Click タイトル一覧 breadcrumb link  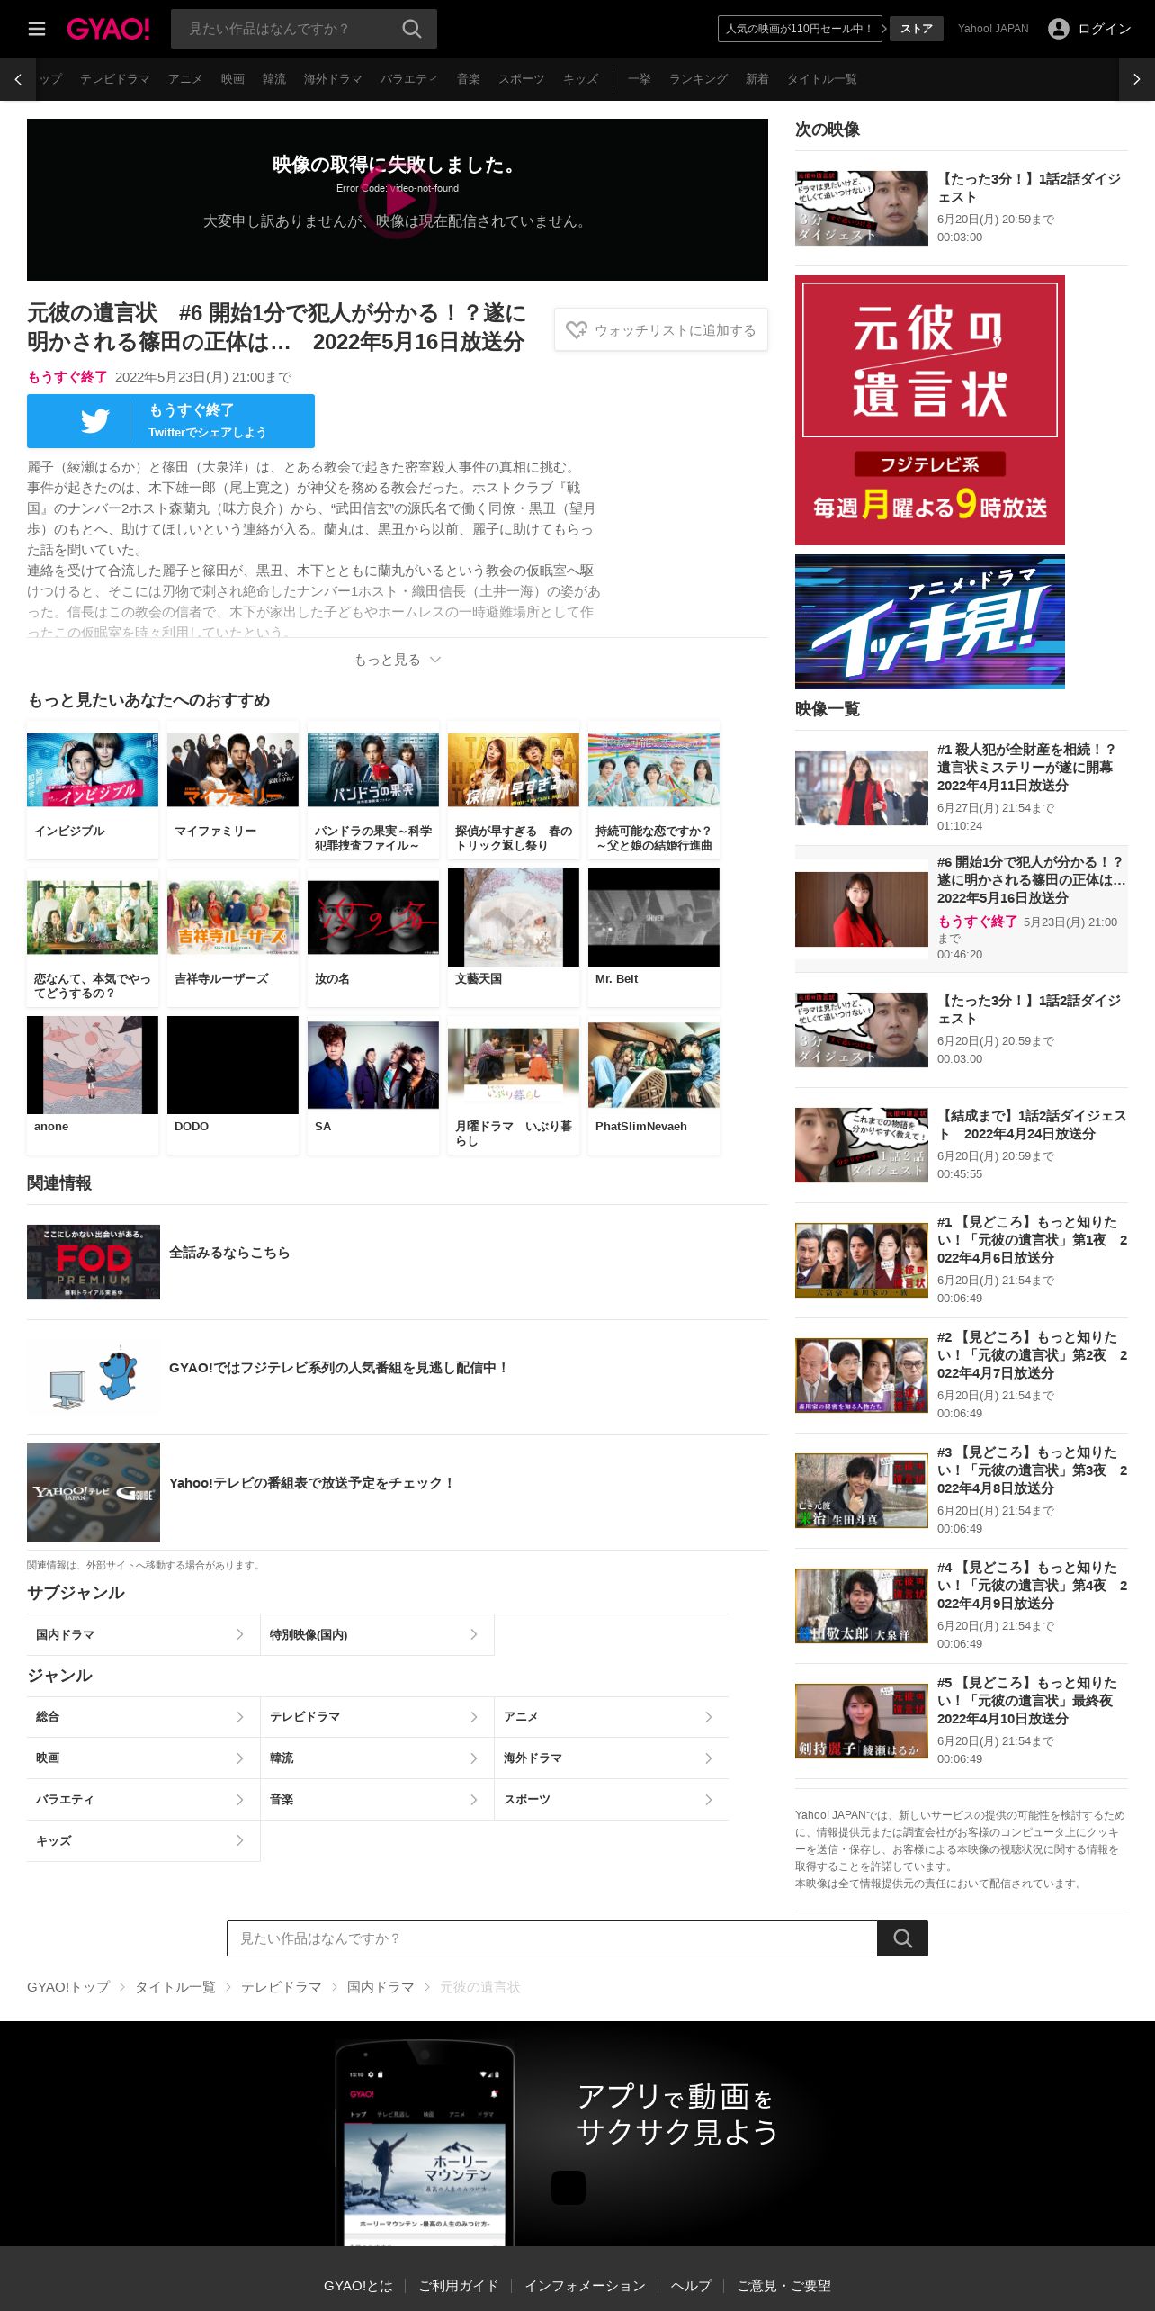175,1987
